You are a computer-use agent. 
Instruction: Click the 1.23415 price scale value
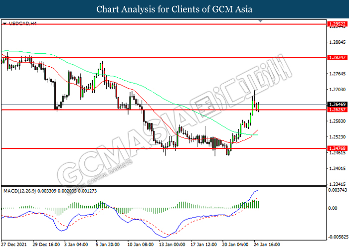337,184
